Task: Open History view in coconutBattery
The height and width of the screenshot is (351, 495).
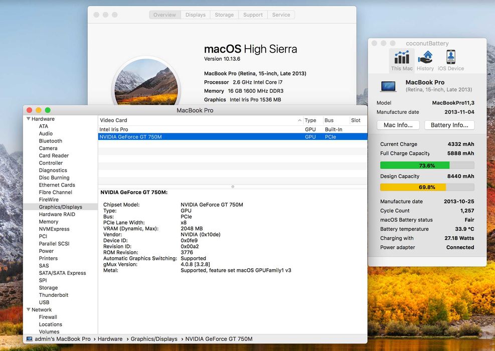Action: pos(425,61)
